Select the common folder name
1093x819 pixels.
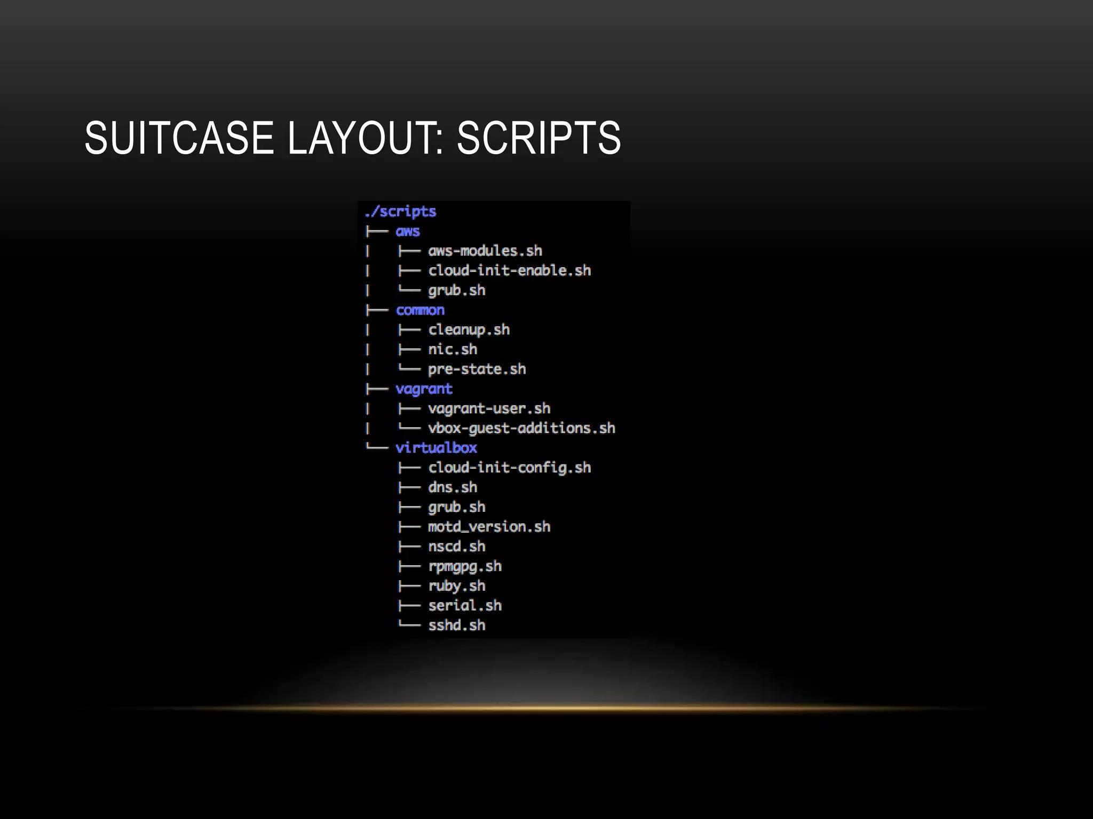(x=420, y=310)
